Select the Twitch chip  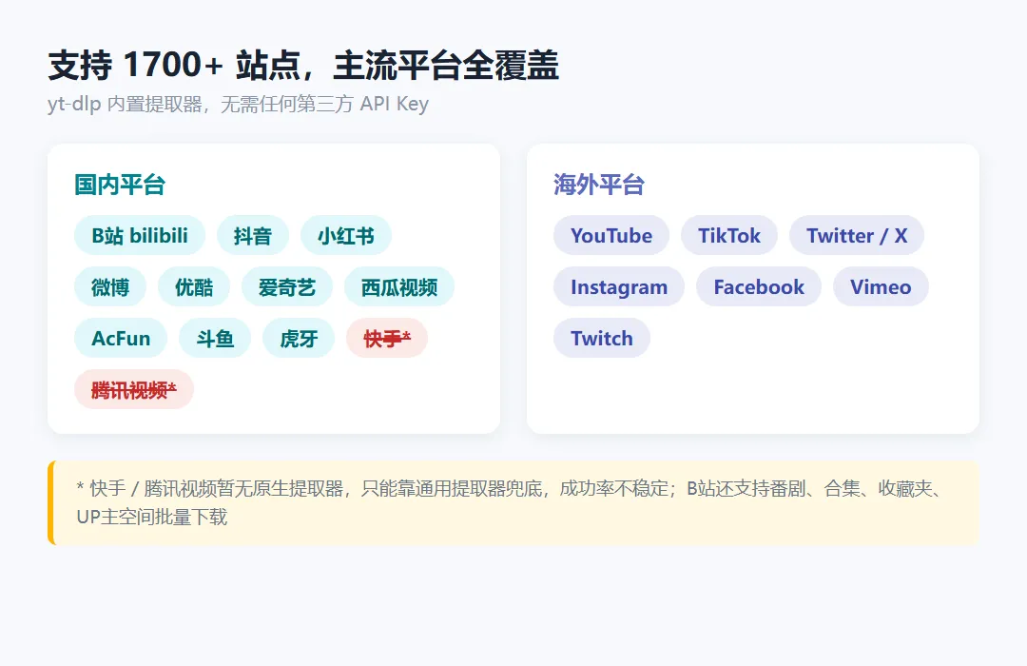click(602, 339)
